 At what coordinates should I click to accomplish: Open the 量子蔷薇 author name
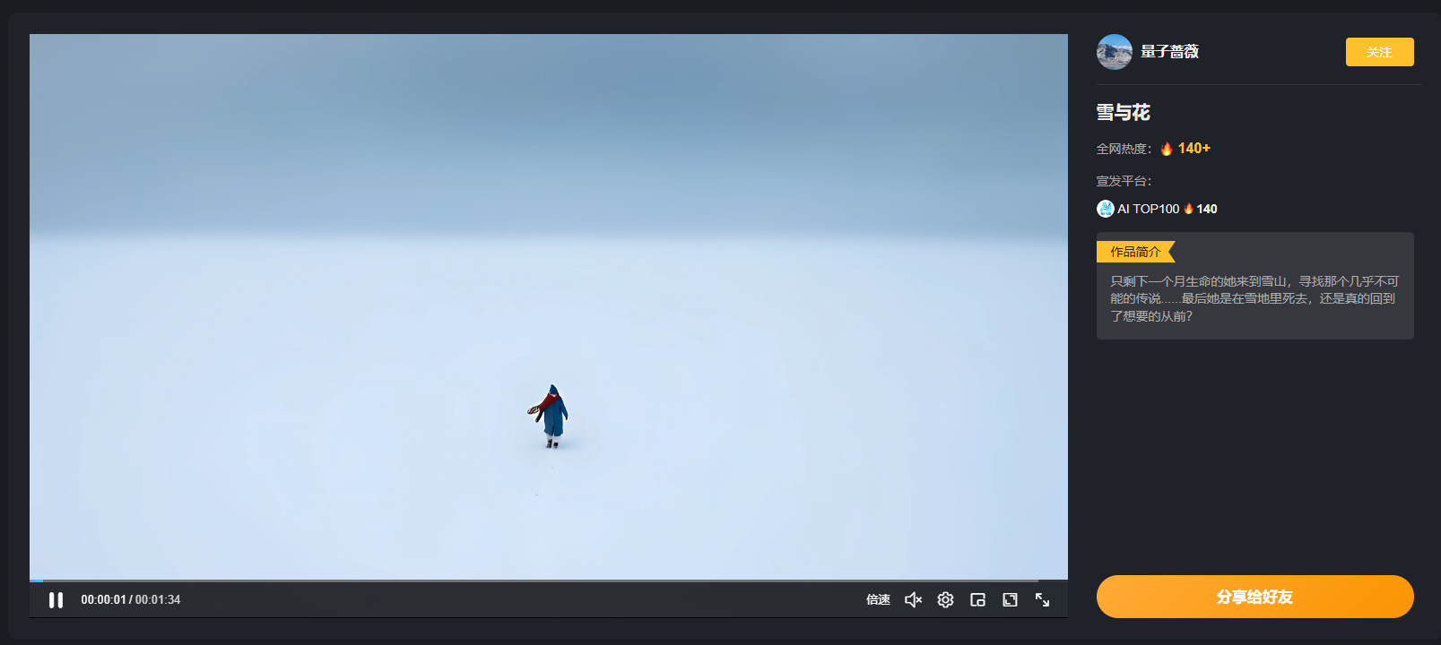(1169, 52)
